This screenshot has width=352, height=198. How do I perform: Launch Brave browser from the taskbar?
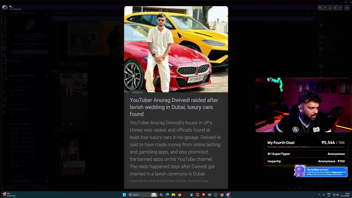point(204,195)
